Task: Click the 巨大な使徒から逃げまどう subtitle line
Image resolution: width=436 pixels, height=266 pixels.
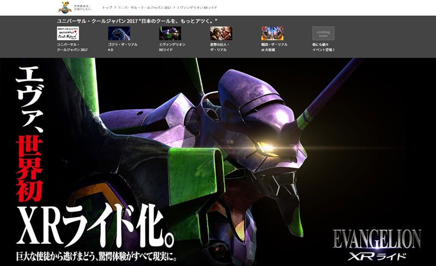Action: pos(96,256)
